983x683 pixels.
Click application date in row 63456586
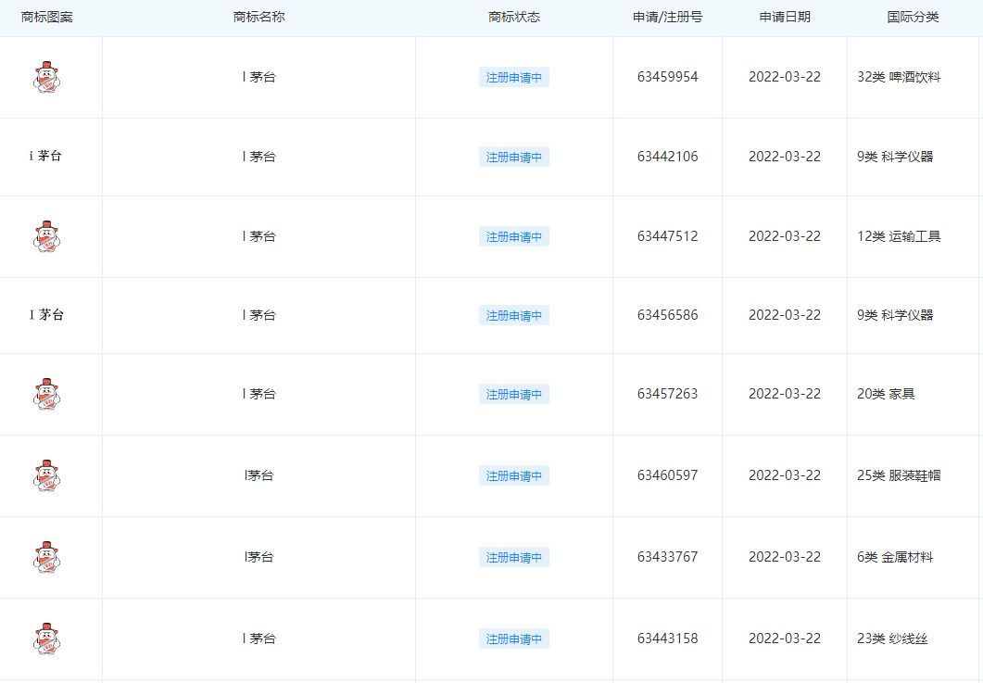(x=785, y=315)
